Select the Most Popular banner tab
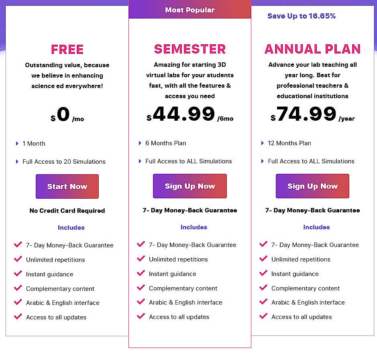Viewport: 377px width, 356px height. [190, 10]
